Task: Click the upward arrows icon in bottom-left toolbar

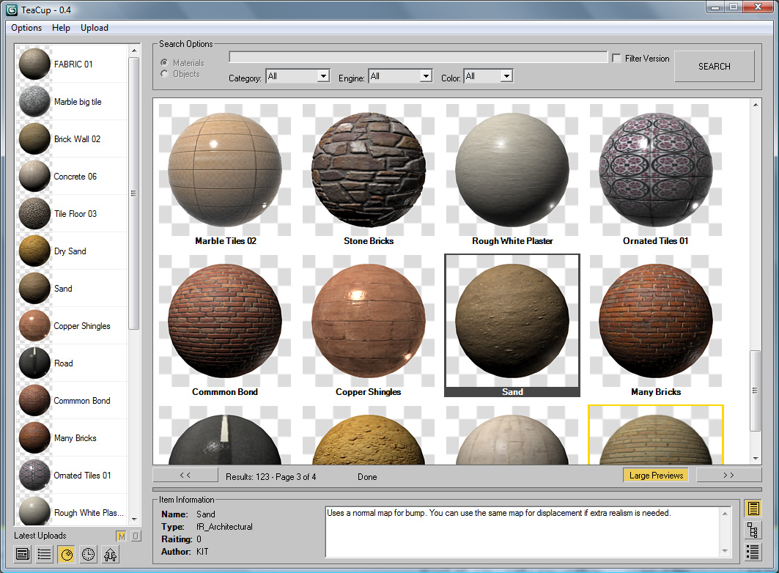Action: coord(111,554)
